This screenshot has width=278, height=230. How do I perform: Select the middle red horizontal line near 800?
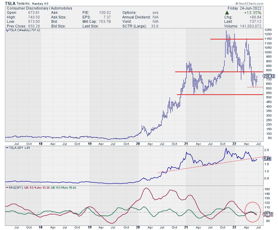216,72
